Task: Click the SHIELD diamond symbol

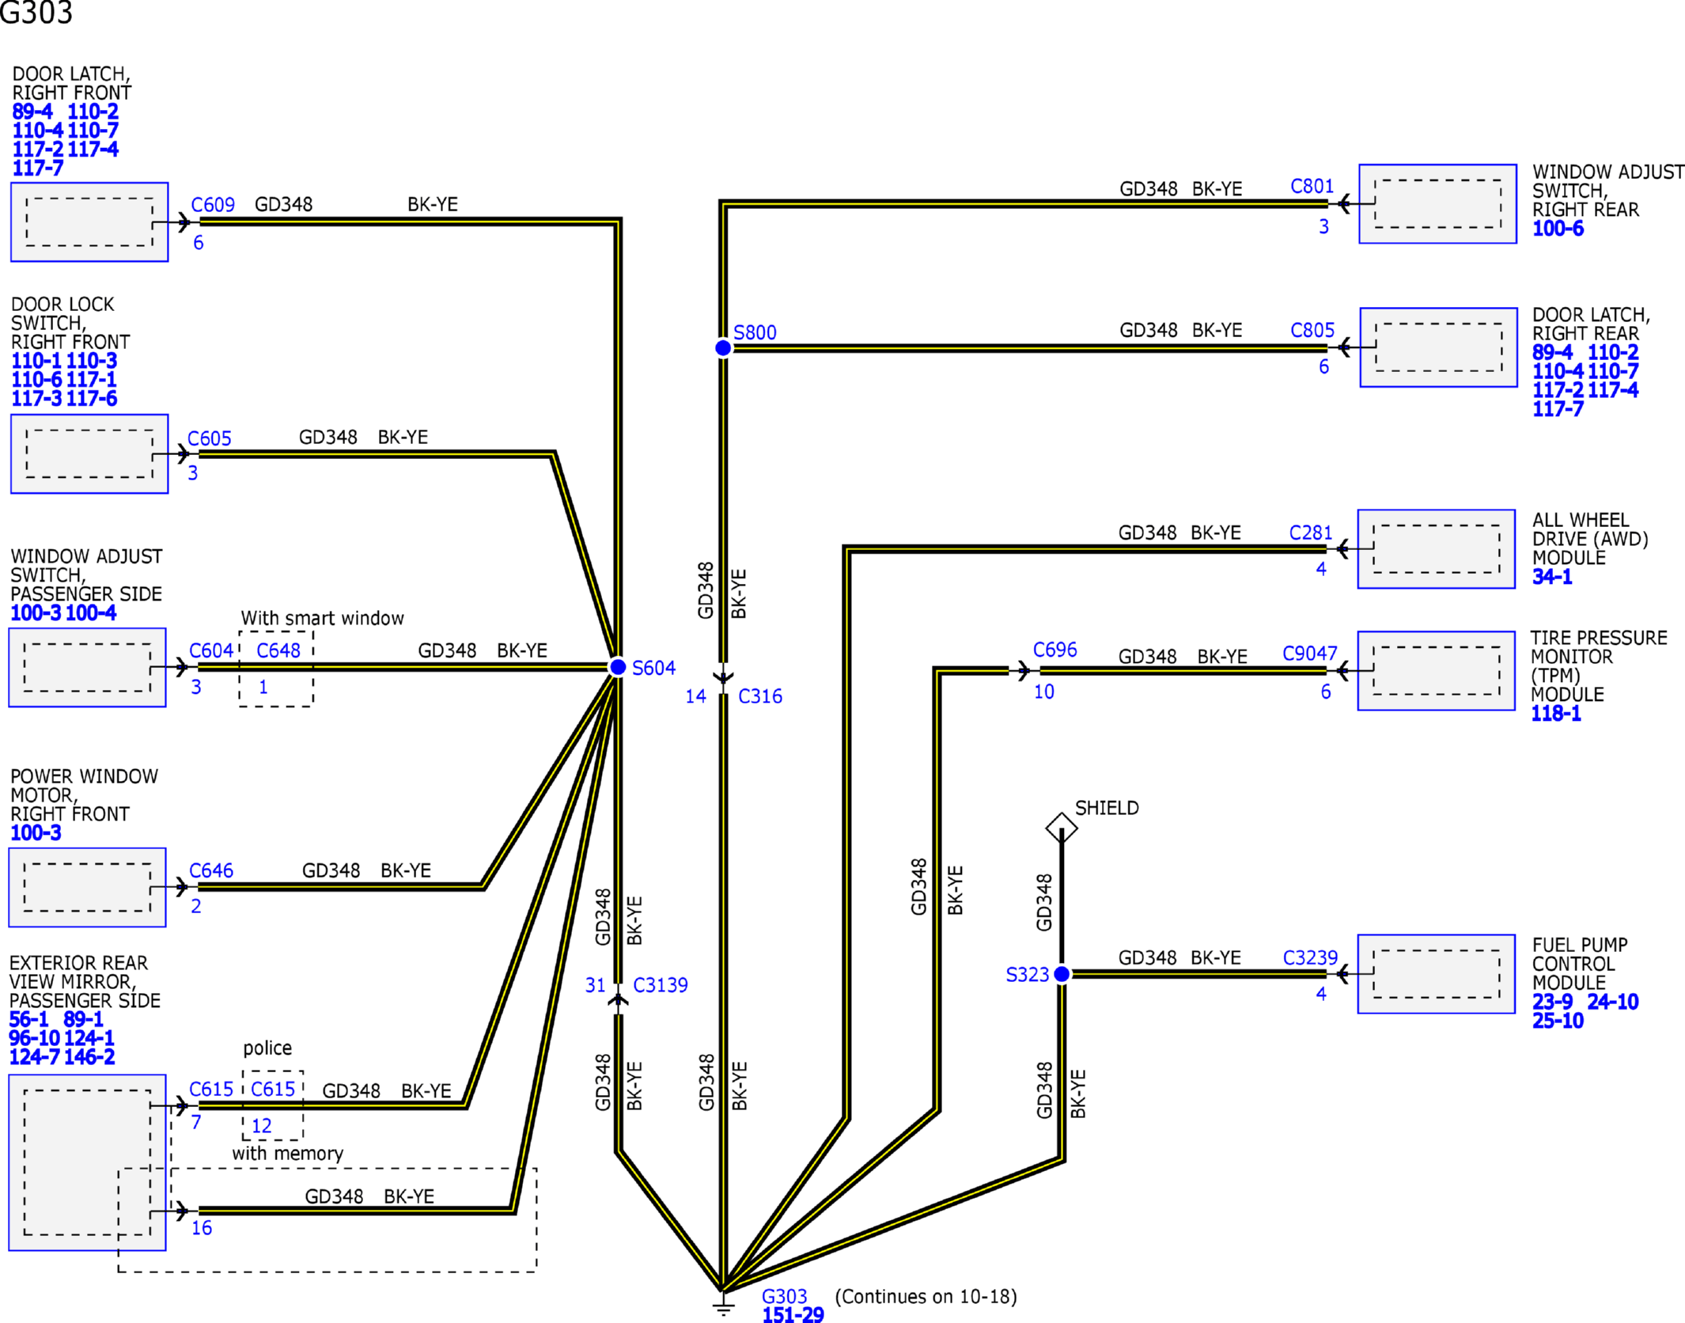Action: pyautogui.click(x=1061, y=828)
